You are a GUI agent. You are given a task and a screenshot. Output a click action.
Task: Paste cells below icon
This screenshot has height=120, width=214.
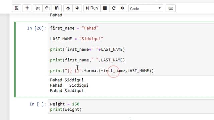pyautogui.click(x=57, y=8)
